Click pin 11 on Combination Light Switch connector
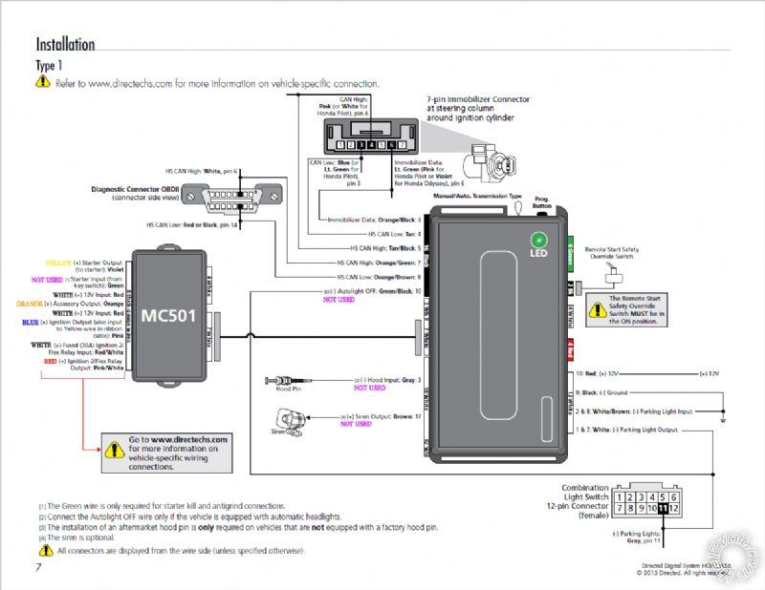Image resolution: width=765 pixels, height=590 pixels. (x=663, y=509)
